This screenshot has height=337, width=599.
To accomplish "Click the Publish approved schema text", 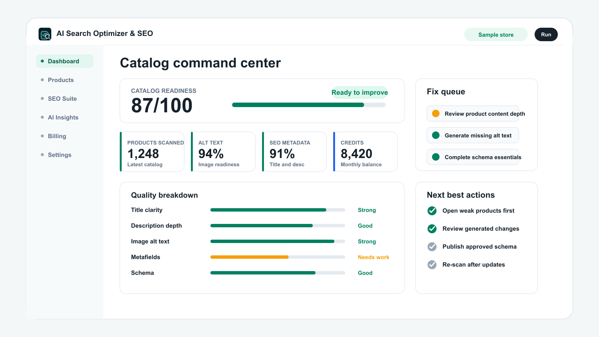I will coord(480,247).
